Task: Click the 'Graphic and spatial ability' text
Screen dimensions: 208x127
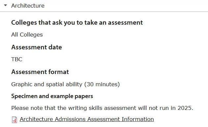Action: [47, 84]
